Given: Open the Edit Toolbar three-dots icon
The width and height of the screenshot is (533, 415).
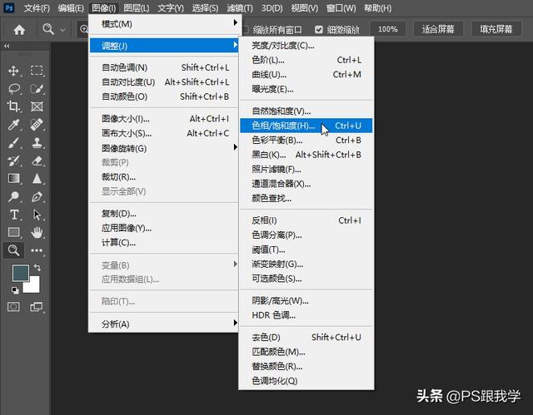Looking at the screenshot, I should [x=37, y=250].
